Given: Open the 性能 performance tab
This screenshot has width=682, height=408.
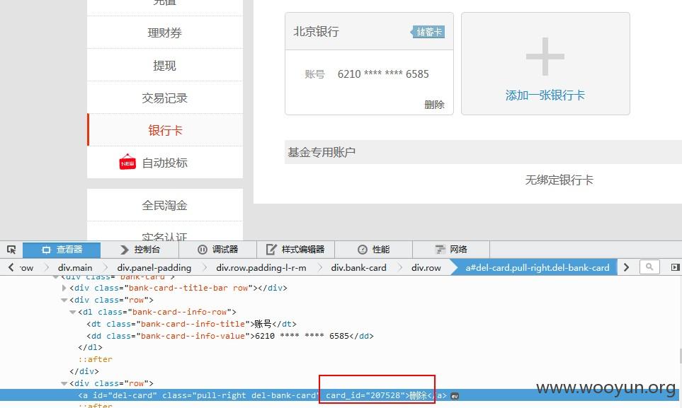Looking at the screenshot, I should click(373, 250).
